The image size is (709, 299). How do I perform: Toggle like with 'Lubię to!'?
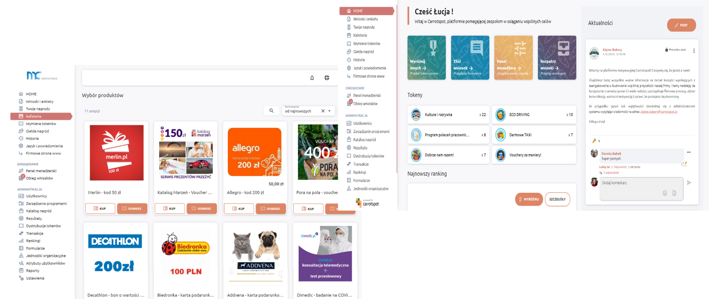(604, 167)
